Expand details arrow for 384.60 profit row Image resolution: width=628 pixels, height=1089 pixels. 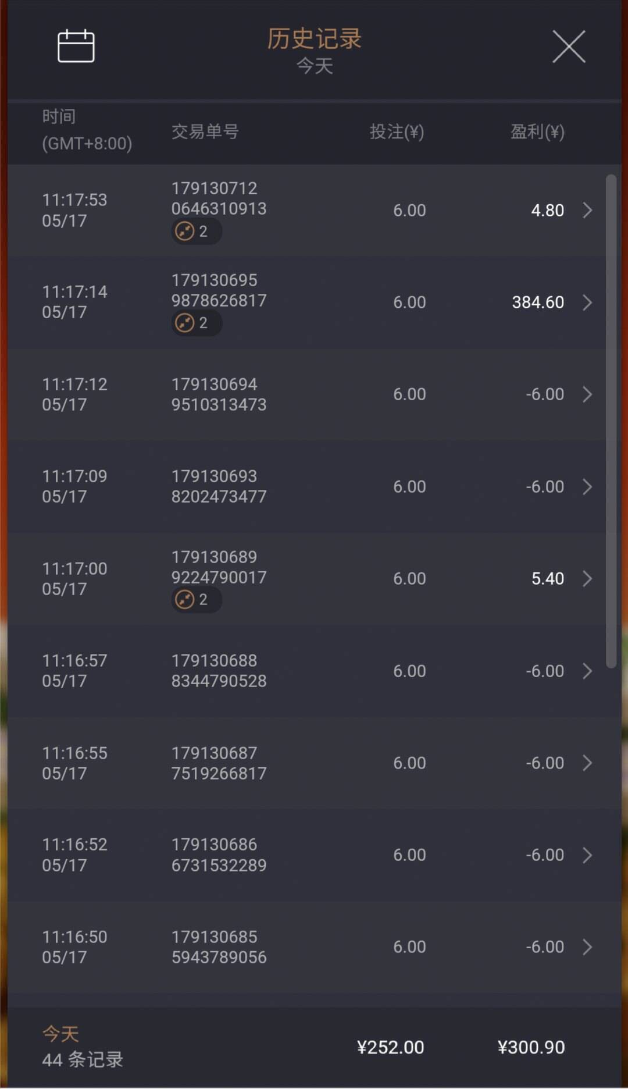coord(588,302)
